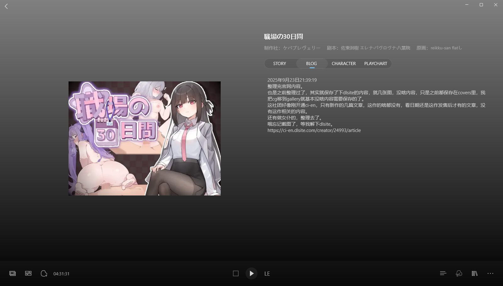Open the stacked windows icon in bottom bar
The height and width of the screenshot is (286, 503).
coord(13,273)
